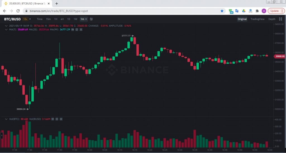Open Google Translate extension
Viewport: 286px width, 153px height.
pyautogui.click(x=237, y=11)
